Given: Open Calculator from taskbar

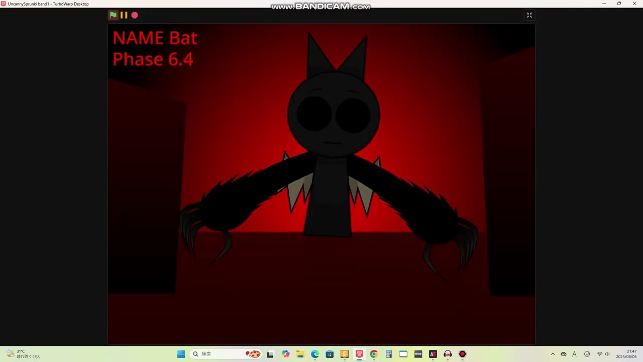Looking at the screenshot, I should click(388, 354).
